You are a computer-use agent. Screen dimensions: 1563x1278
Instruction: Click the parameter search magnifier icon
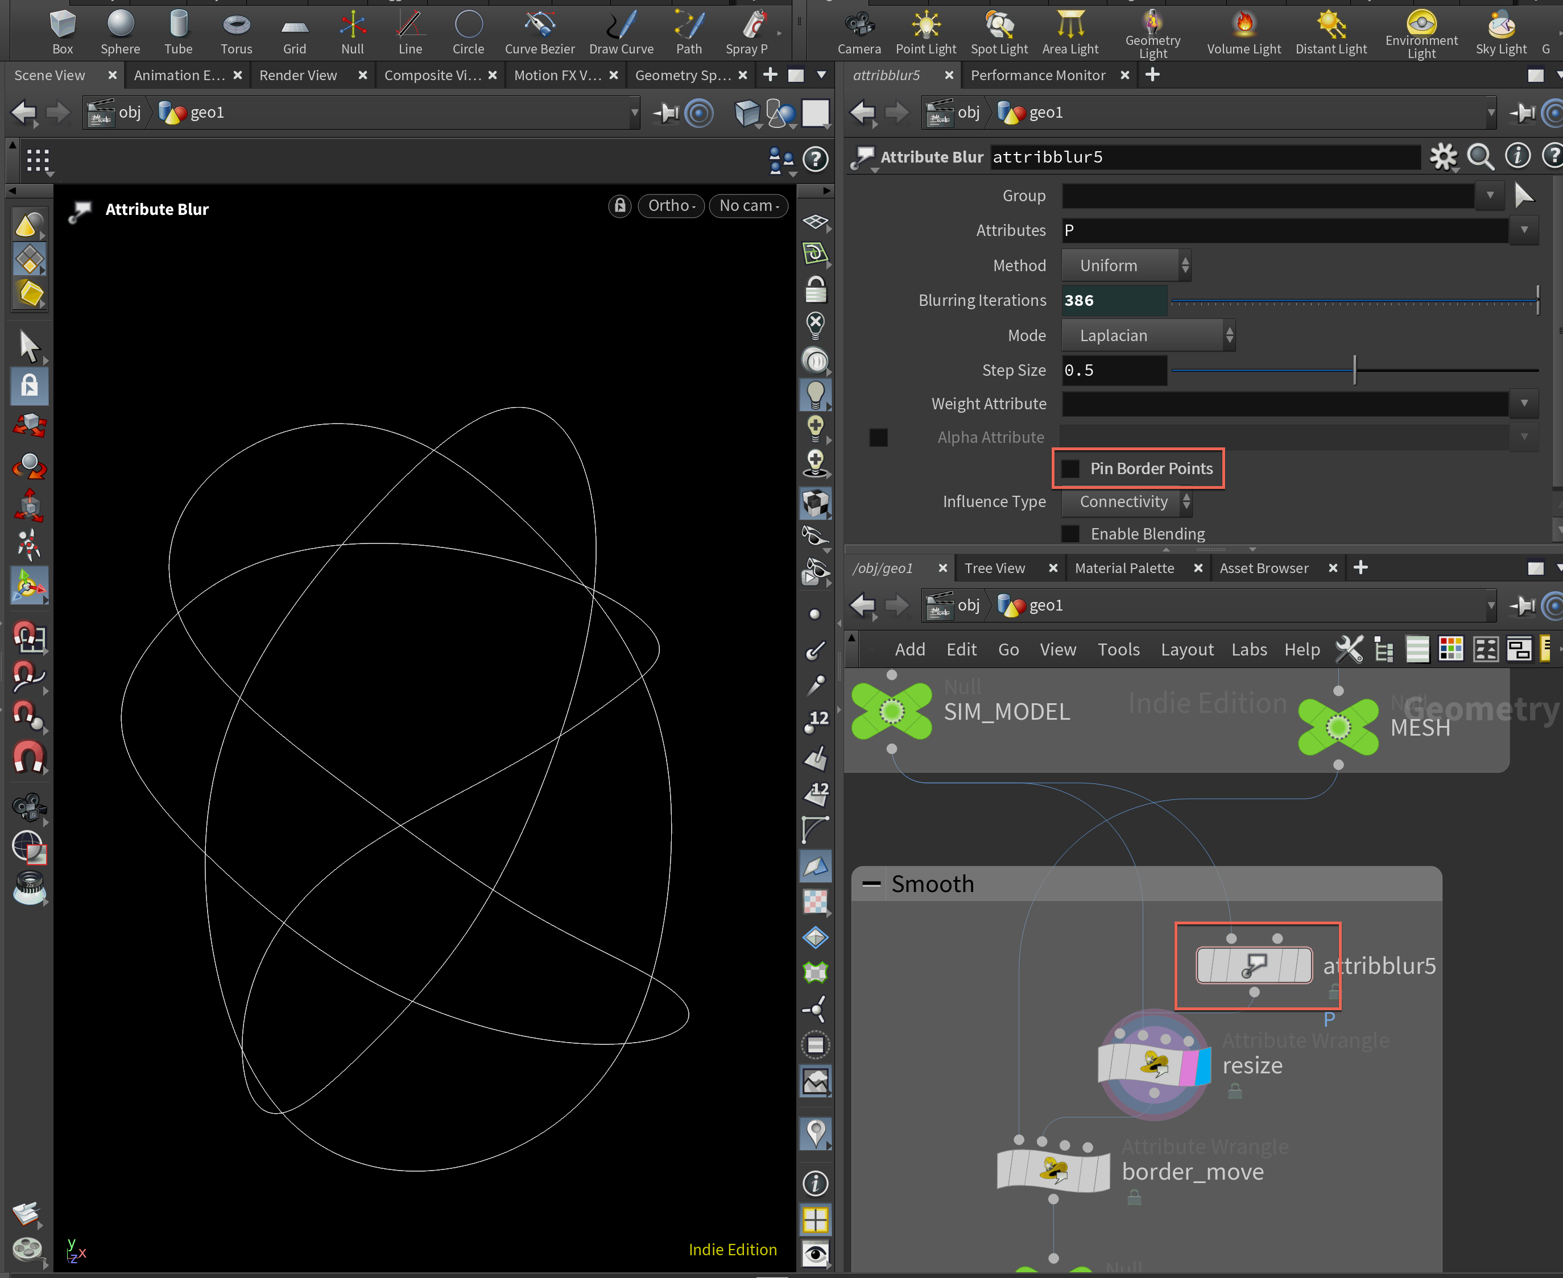click(x=1479, y=157)
